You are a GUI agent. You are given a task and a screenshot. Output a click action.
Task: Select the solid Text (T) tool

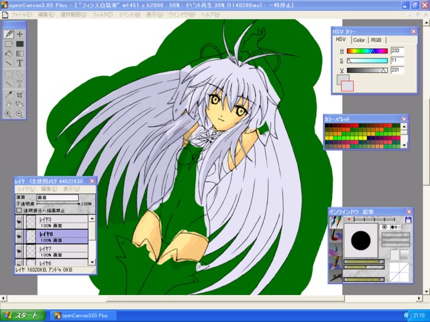(20, 63)
